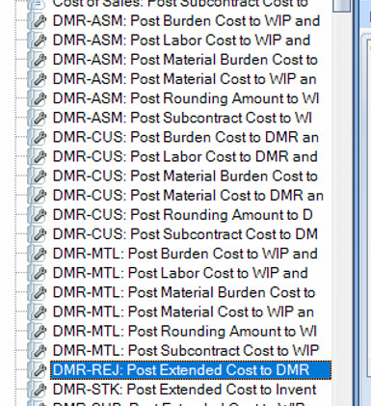This screenshot has width=371, height=406.
Task: Click wrench icon beside DMR-CUS Post Burden Cost
Action: pyautogui.click(x=38, y=138)
